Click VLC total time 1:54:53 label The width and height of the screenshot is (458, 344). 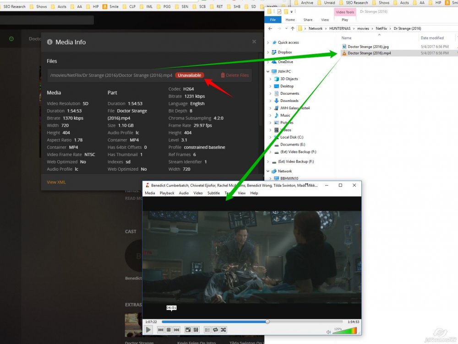(x=354, y=322)
